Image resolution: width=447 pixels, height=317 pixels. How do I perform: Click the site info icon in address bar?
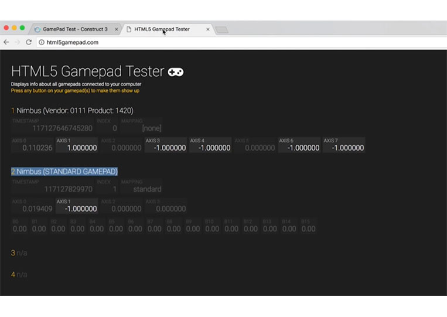pyautogui.click(x=42, y=42)
